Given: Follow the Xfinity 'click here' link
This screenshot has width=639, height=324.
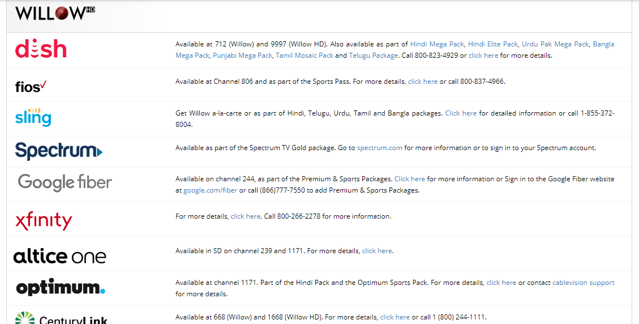Looking at the screenshot, I should click(245, 216).
